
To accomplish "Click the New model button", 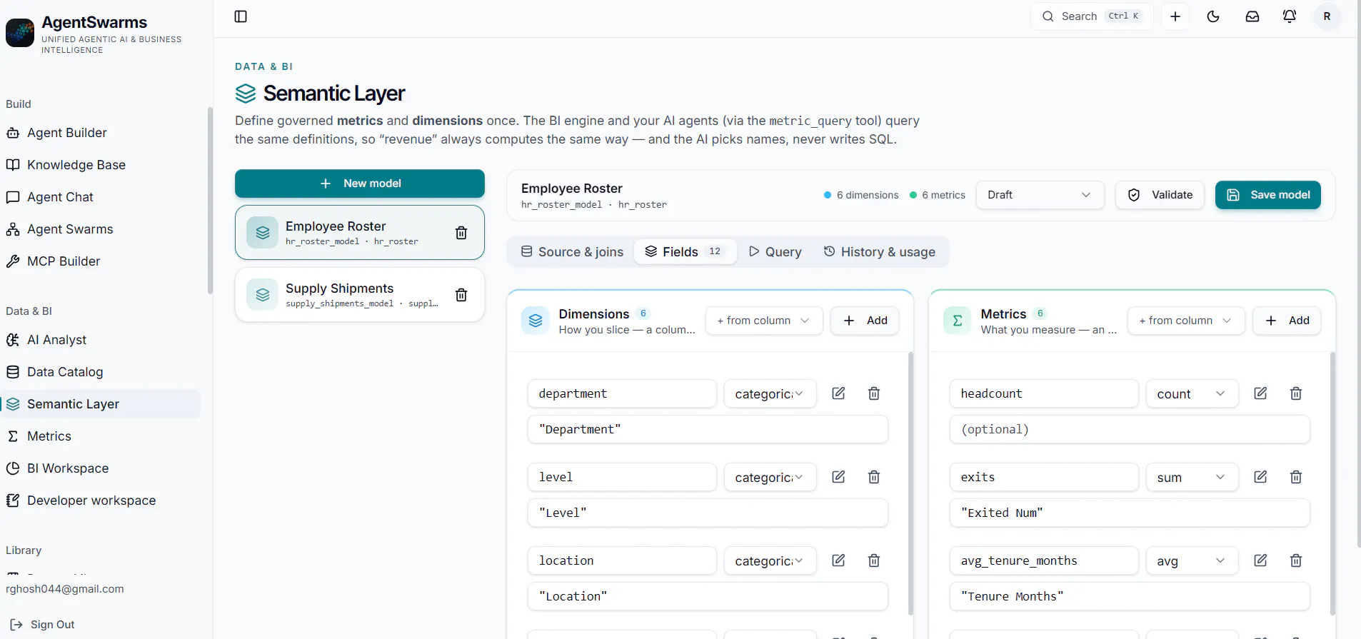I will (360, 183).
